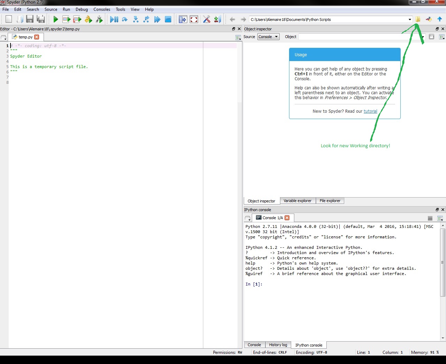
Task: Click the Save file floppy disk icon
Action: [x=30, y=20]
